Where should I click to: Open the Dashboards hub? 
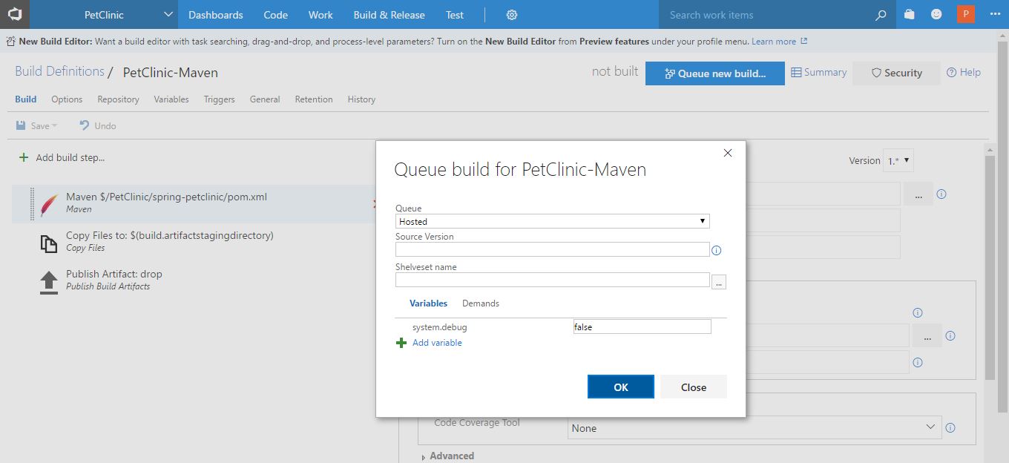click(216, 15)
